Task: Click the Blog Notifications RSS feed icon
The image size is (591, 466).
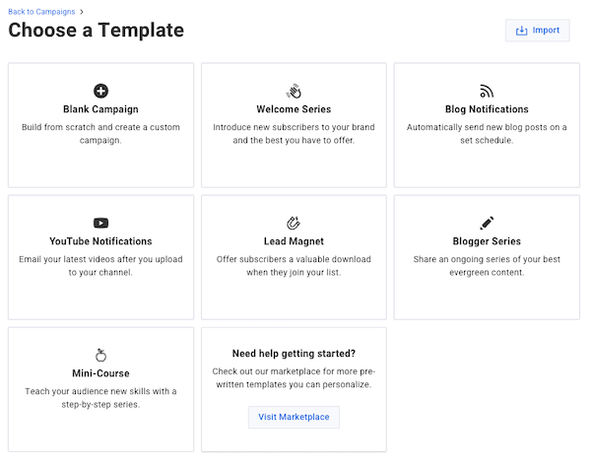Action: tap(487, 91)
